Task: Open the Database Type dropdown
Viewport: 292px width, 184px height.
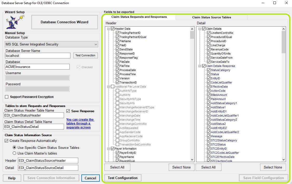Action: point(51,44)
